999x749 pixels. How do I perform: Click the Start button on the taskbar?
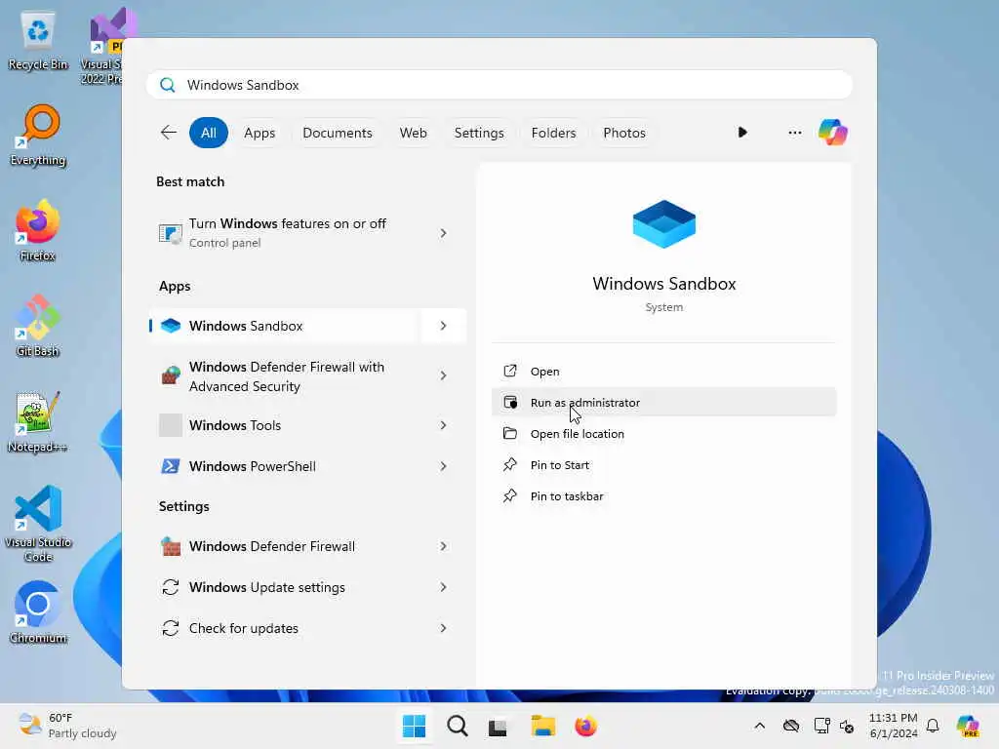click(x=414, y=726)
